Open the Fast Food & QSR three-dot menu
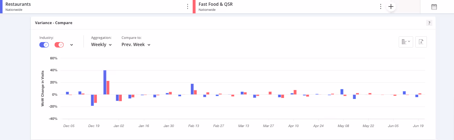 pos(380,6)
